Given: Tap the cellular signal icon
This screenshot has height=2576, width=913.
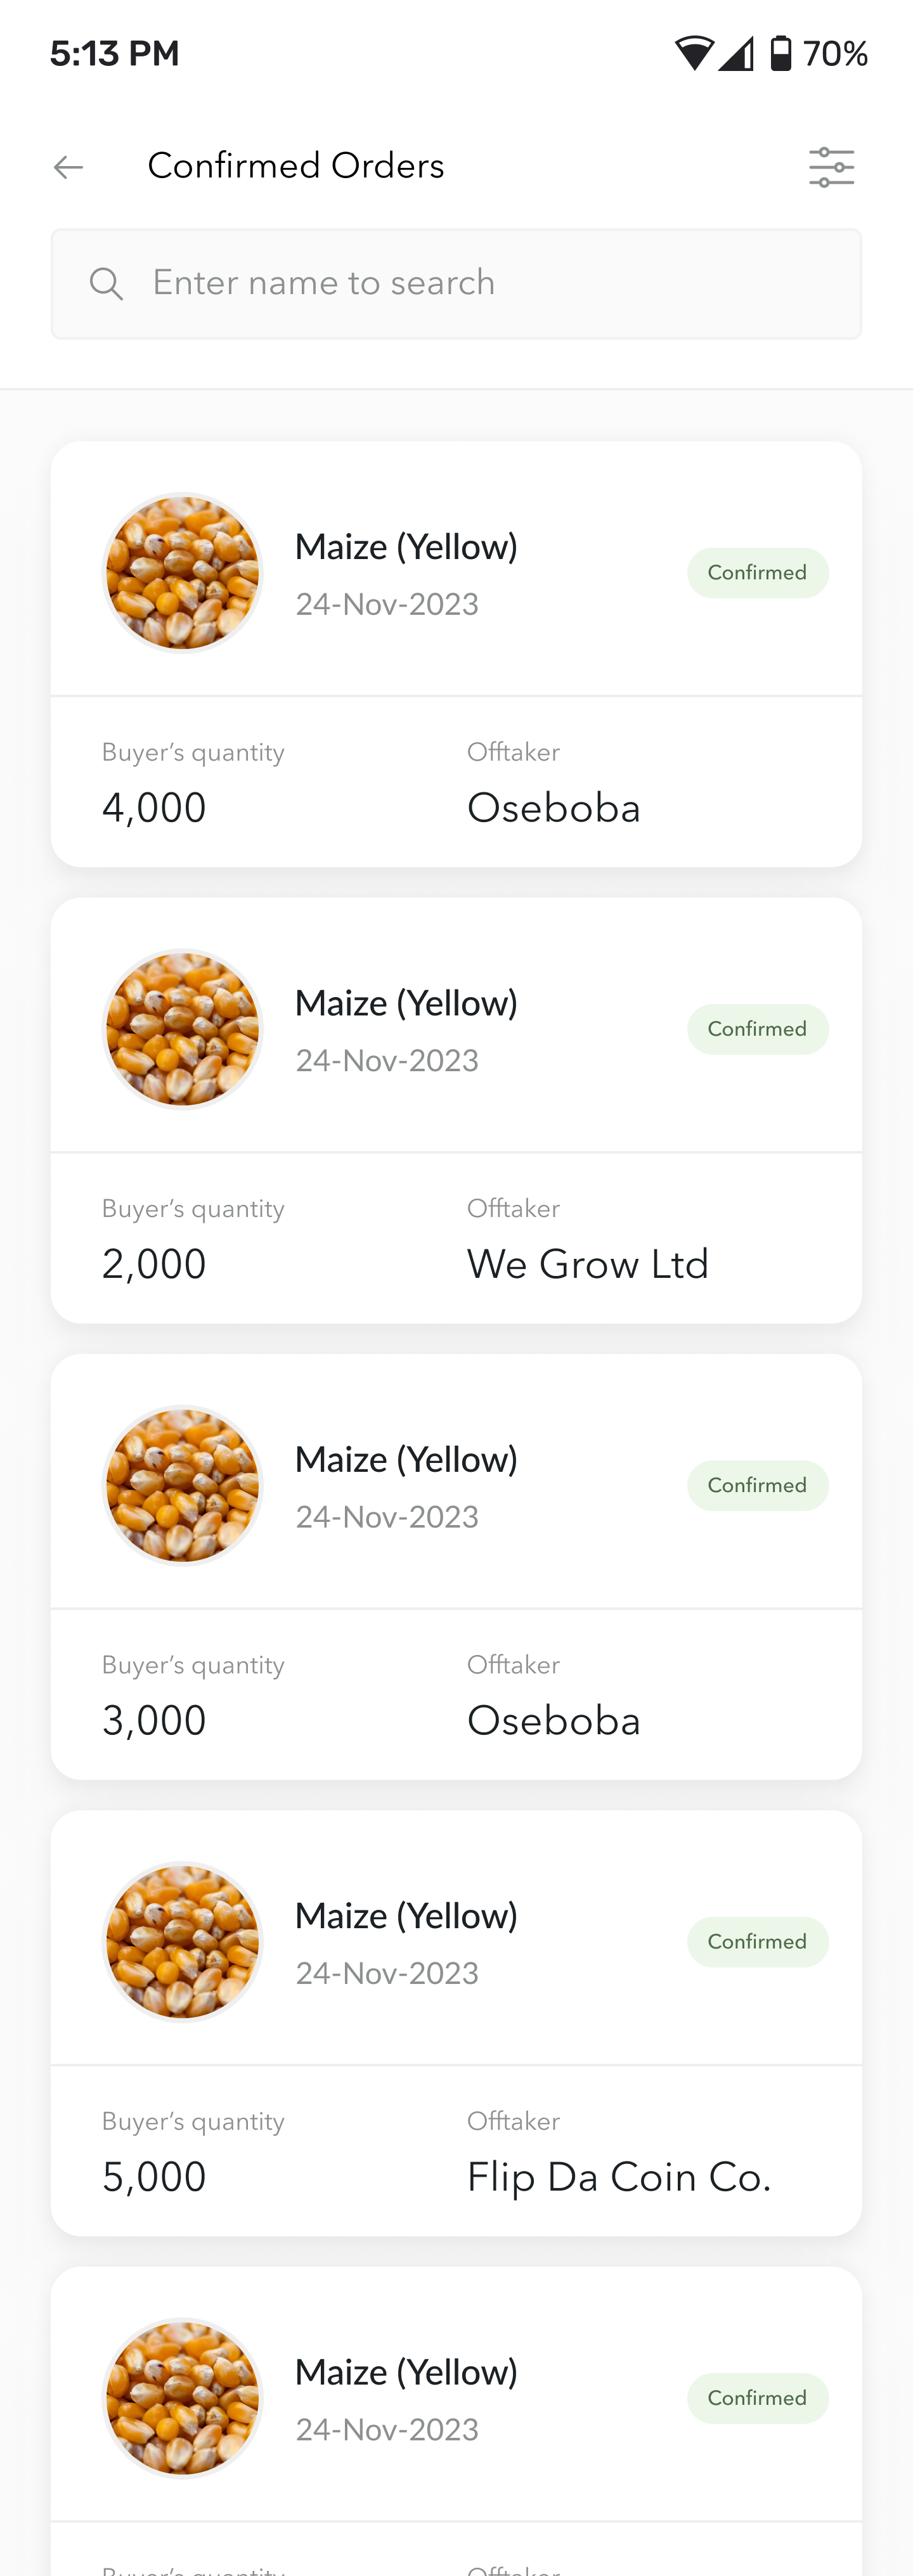Looking at the screenshot, I should 736,53.
